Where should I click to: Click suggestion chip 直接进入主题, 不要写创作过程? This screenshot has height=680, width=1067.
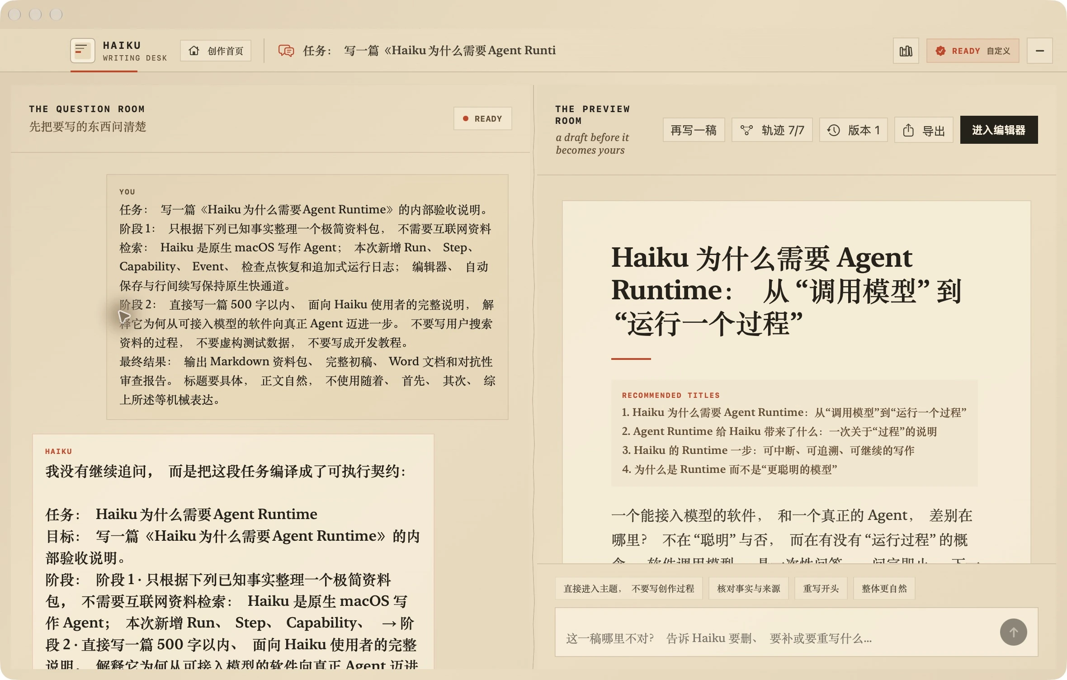coord(628,588)
